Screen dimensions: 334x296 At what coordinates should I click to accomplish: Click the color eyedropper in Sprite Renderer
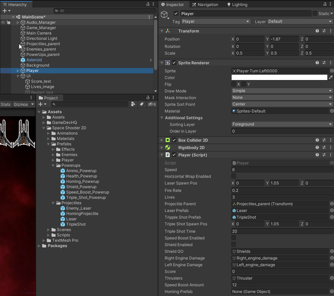[x=331, y=78]
